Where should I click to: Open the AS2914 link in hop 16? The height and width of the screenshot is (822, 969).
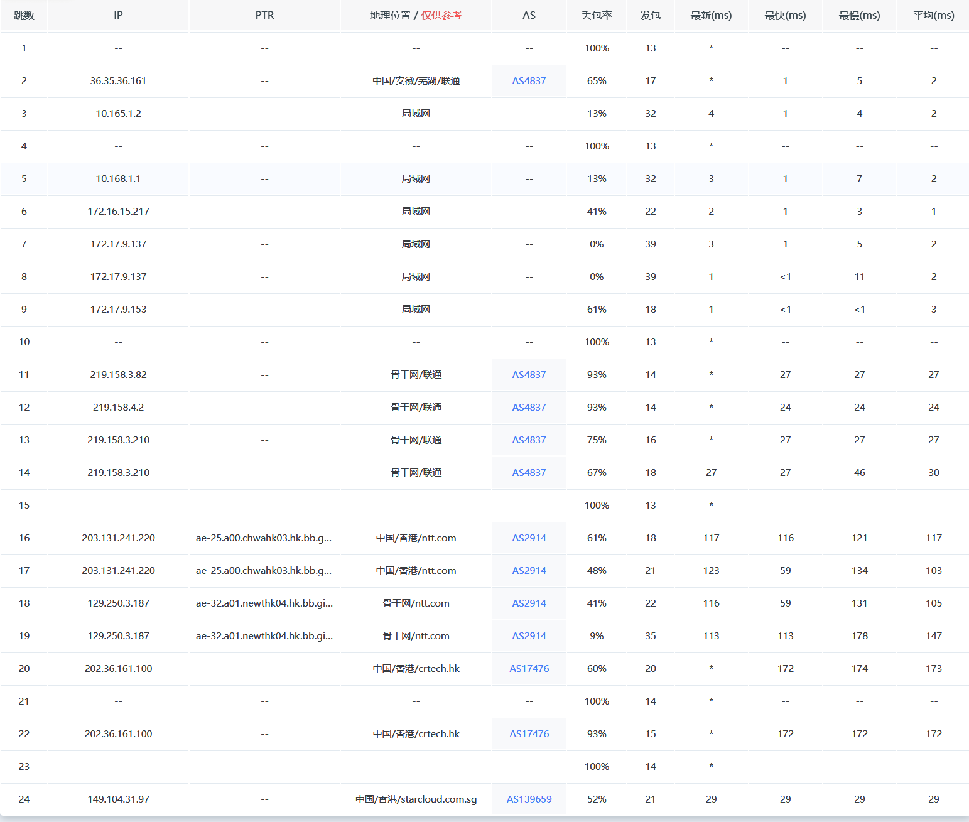(529, 538)
